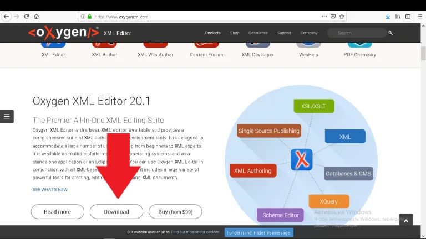Click the blue XML box in diagram
This screenshot has width=426, height=239.
coord(345,137)
